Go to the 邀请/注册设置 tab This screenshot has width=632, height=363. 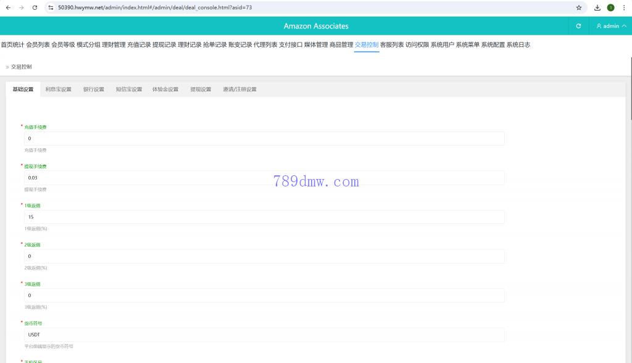tap(239, 90)
